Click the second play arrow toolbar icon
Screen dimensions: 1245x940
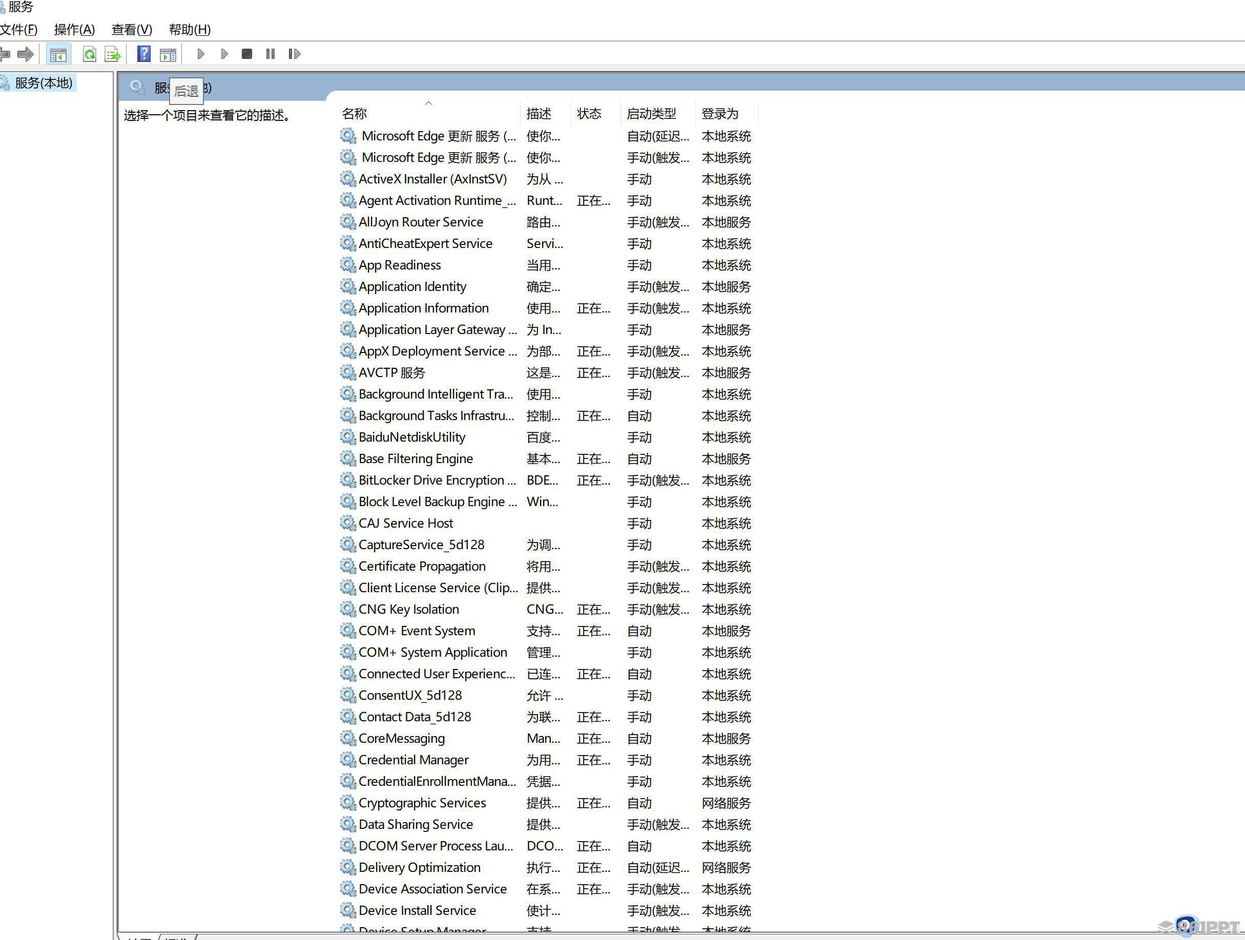pyautogui.click(x=224, y=54)
